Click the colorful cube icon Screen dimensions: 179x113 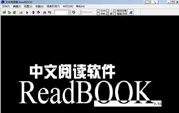coord(74,12)
